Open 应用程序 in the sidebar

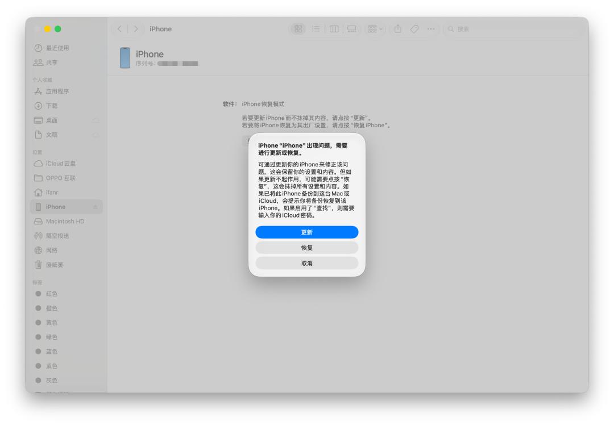click(66, 91)
